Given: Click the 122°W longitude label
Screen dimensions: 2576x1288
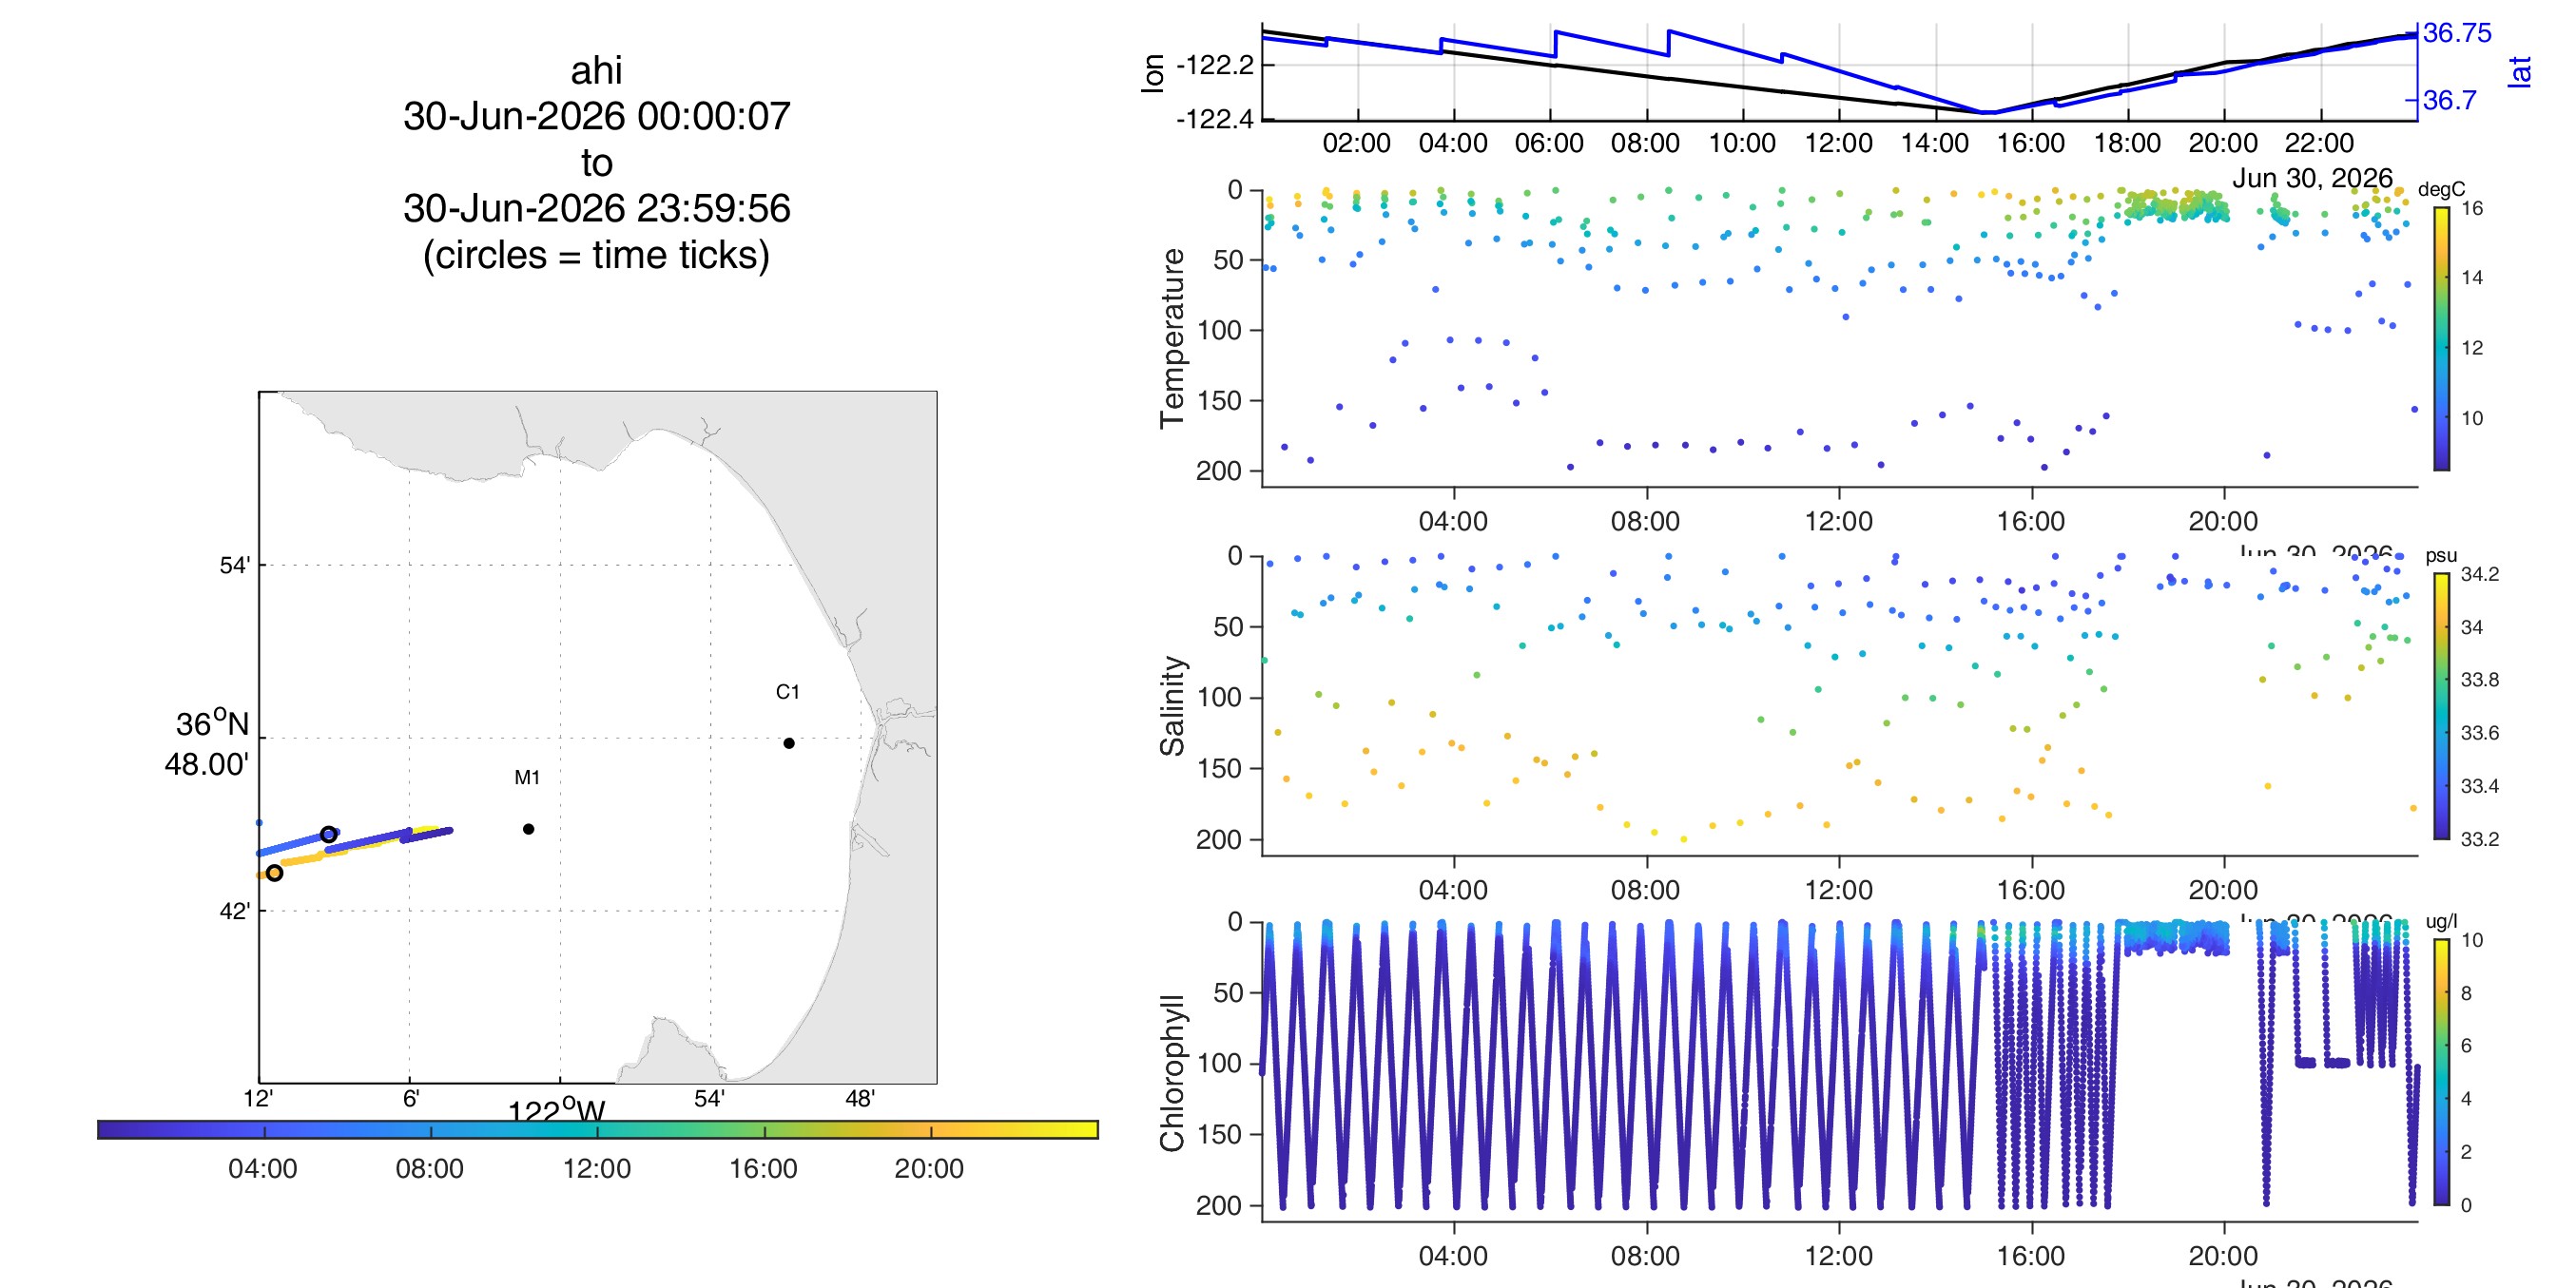Looking at the screenshot, I should click(x=557, y=1111).
